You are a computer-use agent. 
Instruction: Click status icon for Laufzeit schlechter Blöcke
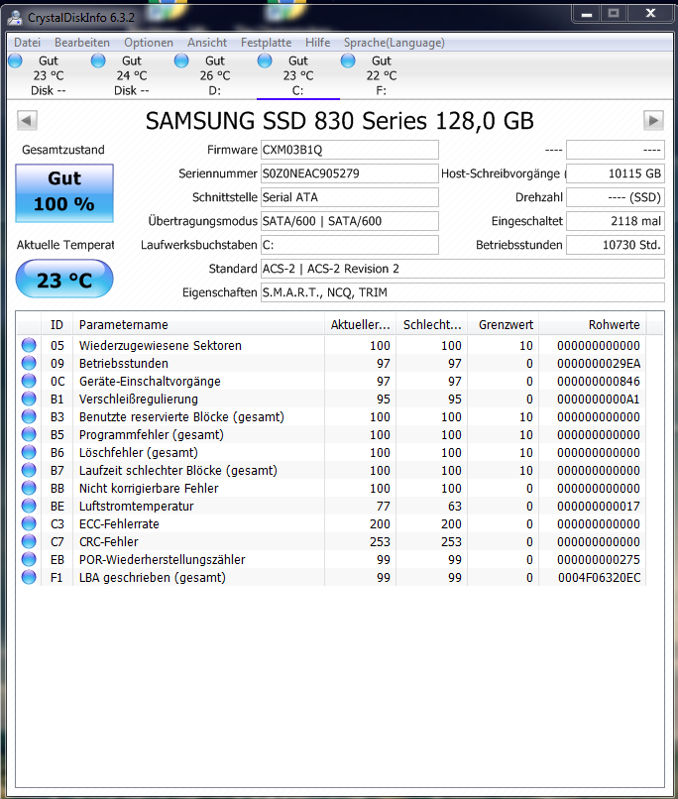tap(29, 470)
